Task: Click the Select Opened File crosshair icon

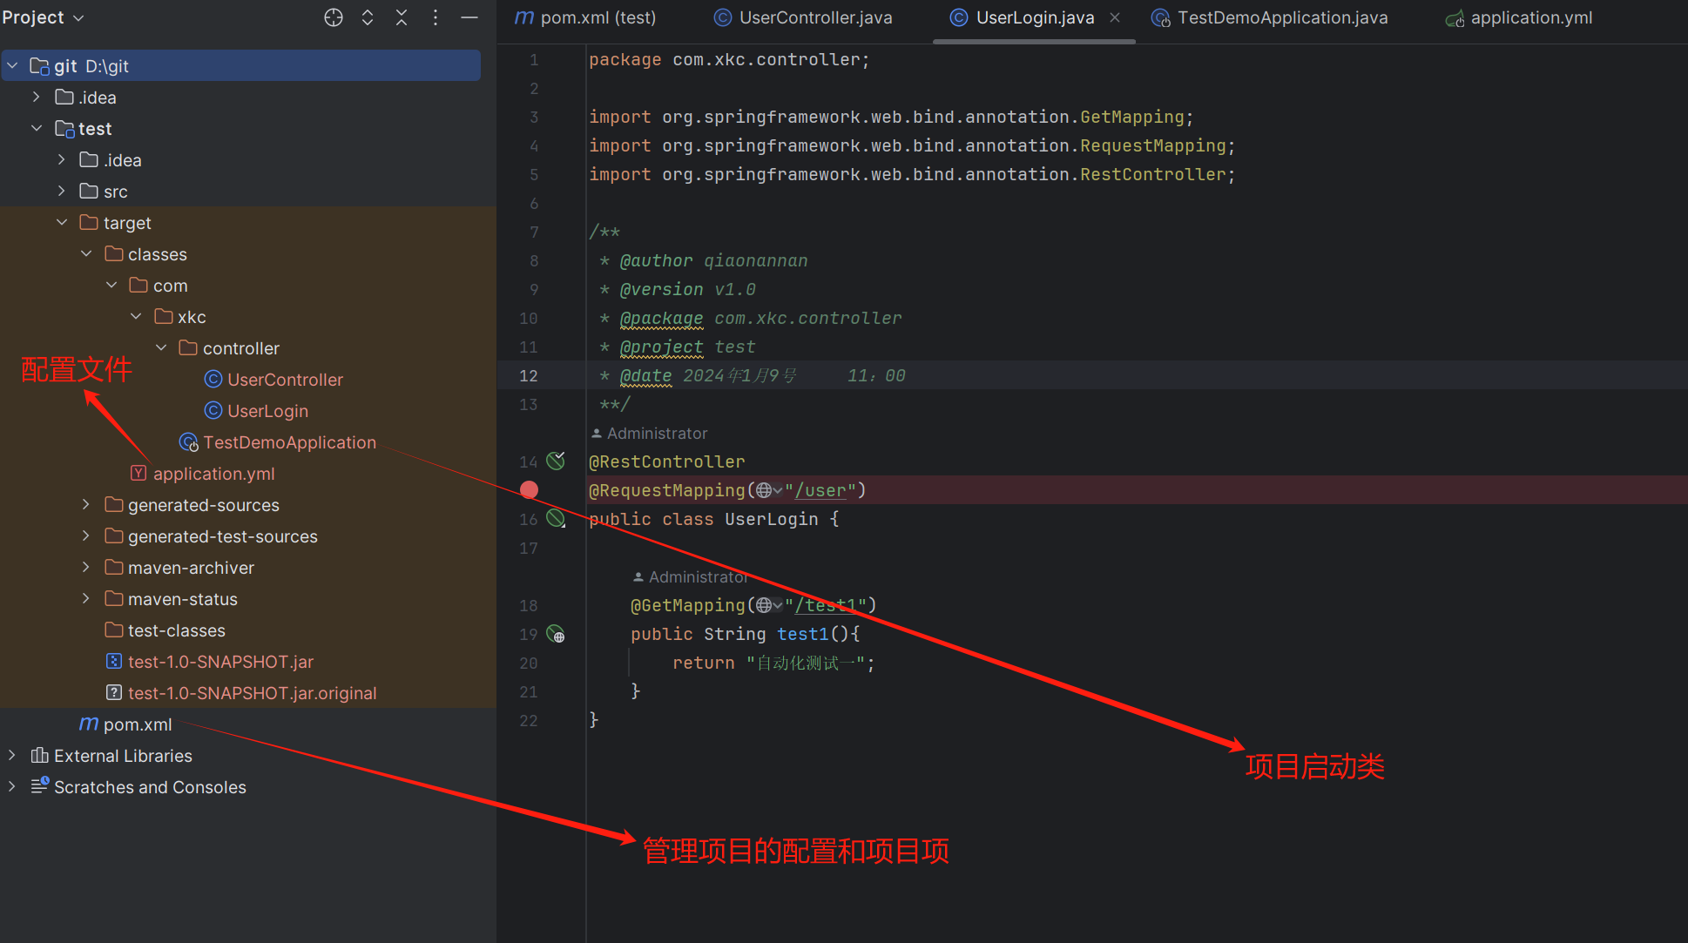Action: (334, 17)
